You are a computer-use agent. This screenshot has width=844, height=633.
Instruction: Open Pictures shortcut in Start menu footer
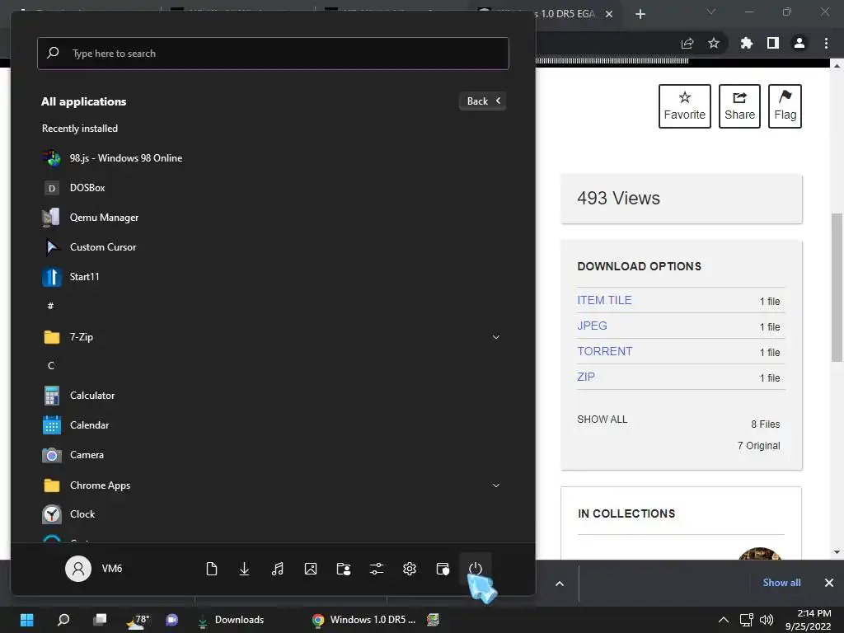(x=311, y=569)
